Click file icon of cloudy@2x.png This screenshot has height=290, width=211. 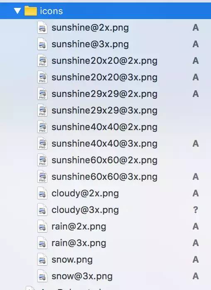click(x=42, y=193)
